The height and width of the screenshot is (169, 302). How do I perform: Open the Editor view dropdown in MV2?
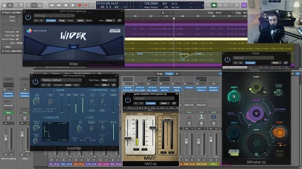click(x=165, y=103)
